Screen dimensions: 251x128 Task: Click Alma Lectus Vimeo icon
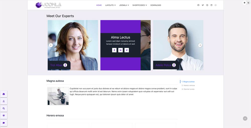[127, 50]
